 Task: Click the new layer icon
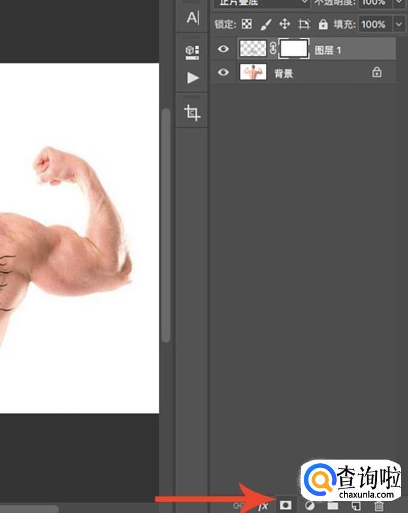[x=356, y=506]
